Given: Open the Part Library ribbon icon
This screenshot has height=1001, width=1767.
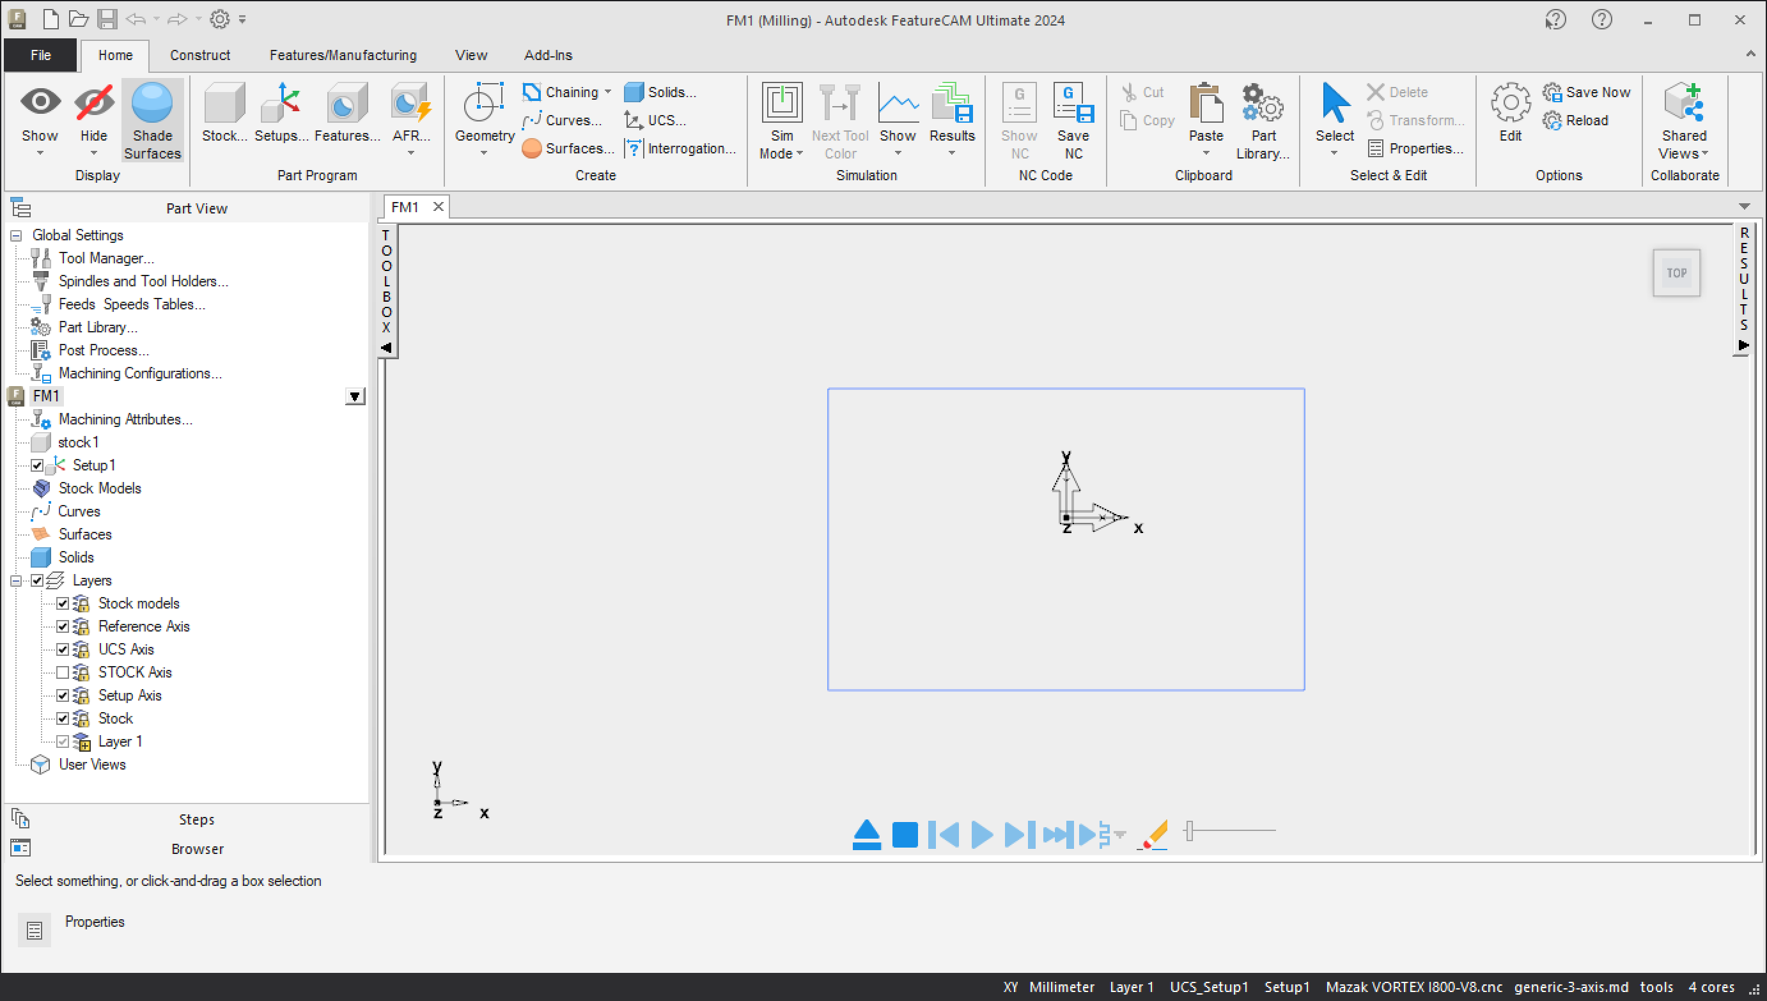Looking at the screenshot, I should pos(1263,104).
